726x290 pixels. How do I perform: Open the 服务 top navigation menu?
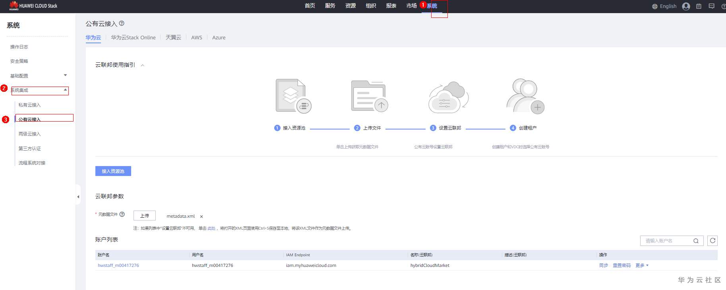tap(330, 6)
